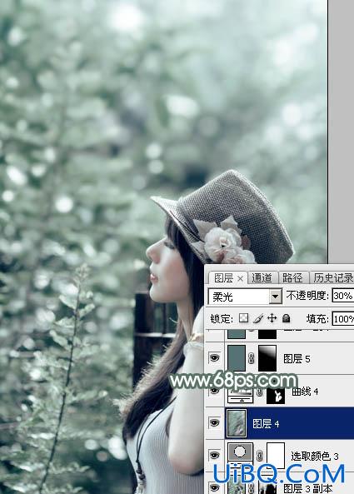Image resolution: width=354 pixels, height=494 pixels.
Task: Click the 不透明度 opacity field showing 30%
Action: coord(343,296)
